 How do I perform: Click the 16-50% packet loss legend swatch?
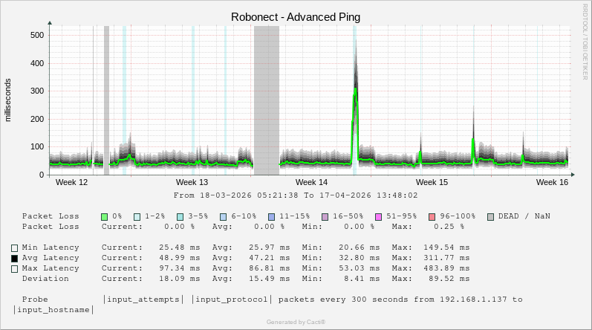(x=325, y=216)
